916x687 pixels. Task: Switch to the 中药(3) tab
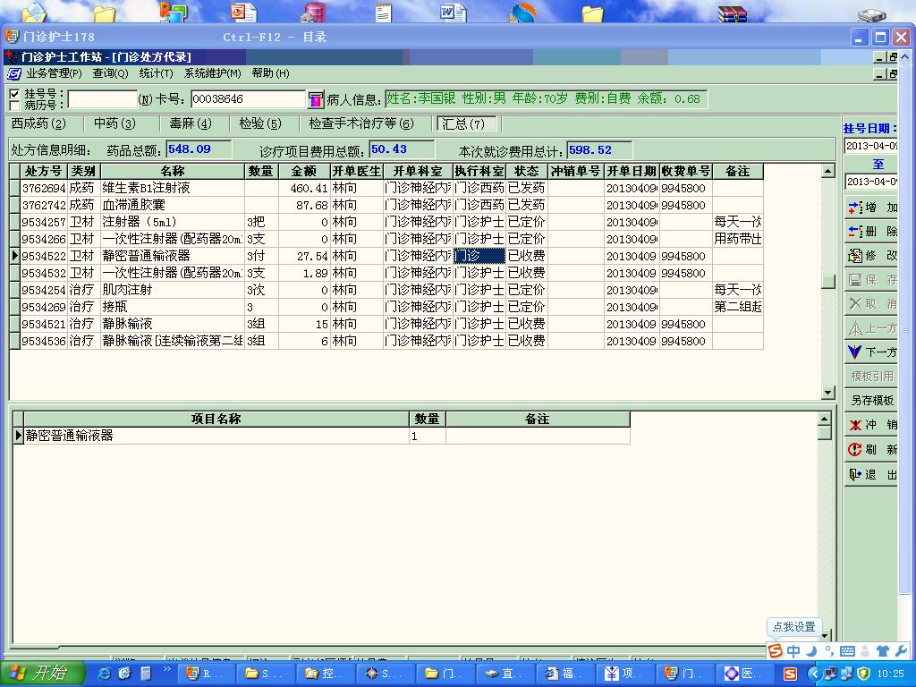pos(114,123)
